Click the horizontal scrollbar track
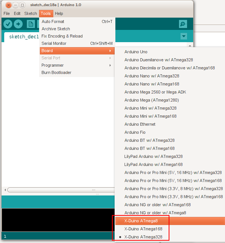The height and width of the screenshot is (243, 225). (61, 190)
